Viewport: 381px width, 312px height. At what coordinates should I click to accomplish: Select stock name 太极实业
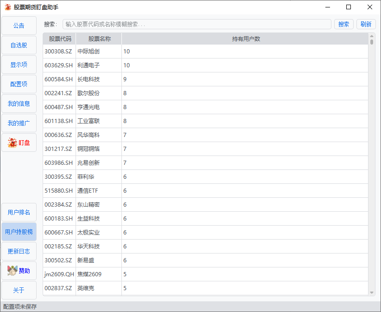pos(89,233)
